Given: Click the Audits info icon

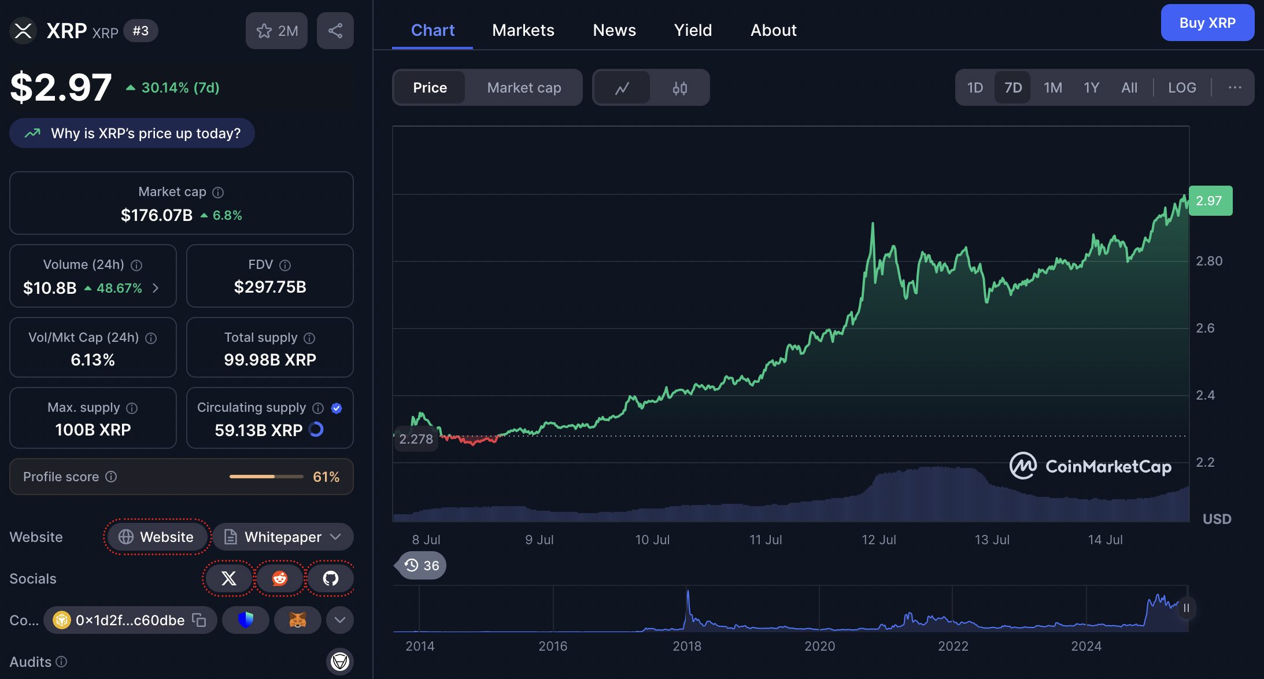Looking at the screenshot, I should pos(61,661).
